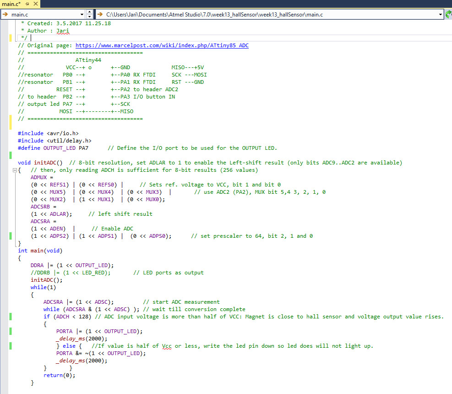Click on 'PORTA &= ~(1 << OUTPUT_LED);' line
This screenshot has height=394, width=452.
point(101,353)
